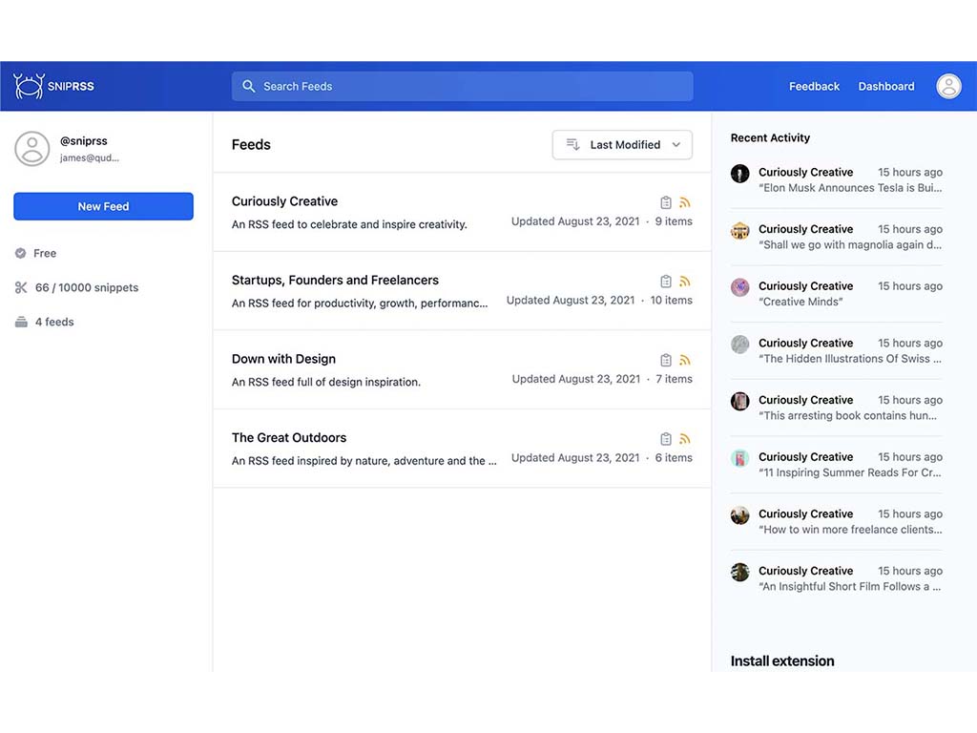Click 66 / 10000 snippets text
The height and width of the screenshot is (733, 977).
(87, 287)
